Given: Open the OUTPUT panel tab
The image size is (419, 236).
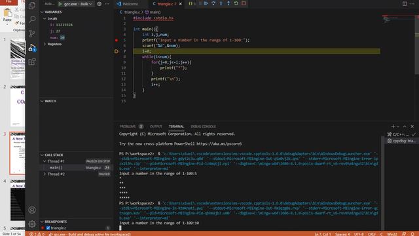Looking at the screenshot, I should 156,127.
